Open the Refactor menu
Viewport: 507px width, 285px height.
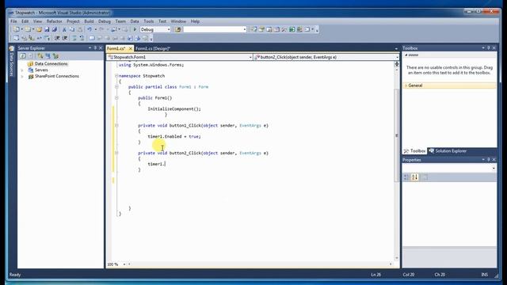point(55,21)
